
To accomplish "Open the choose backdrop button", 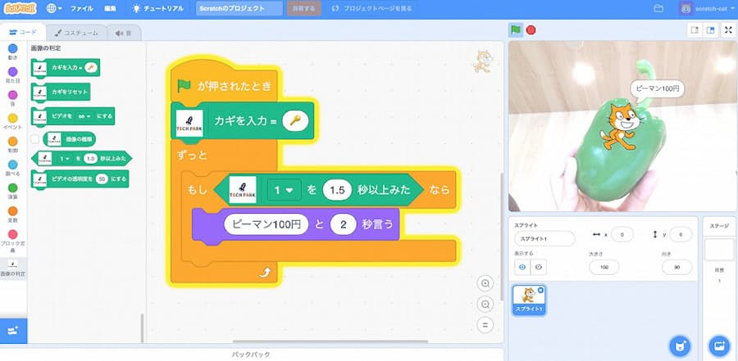I will click(719, 345).
